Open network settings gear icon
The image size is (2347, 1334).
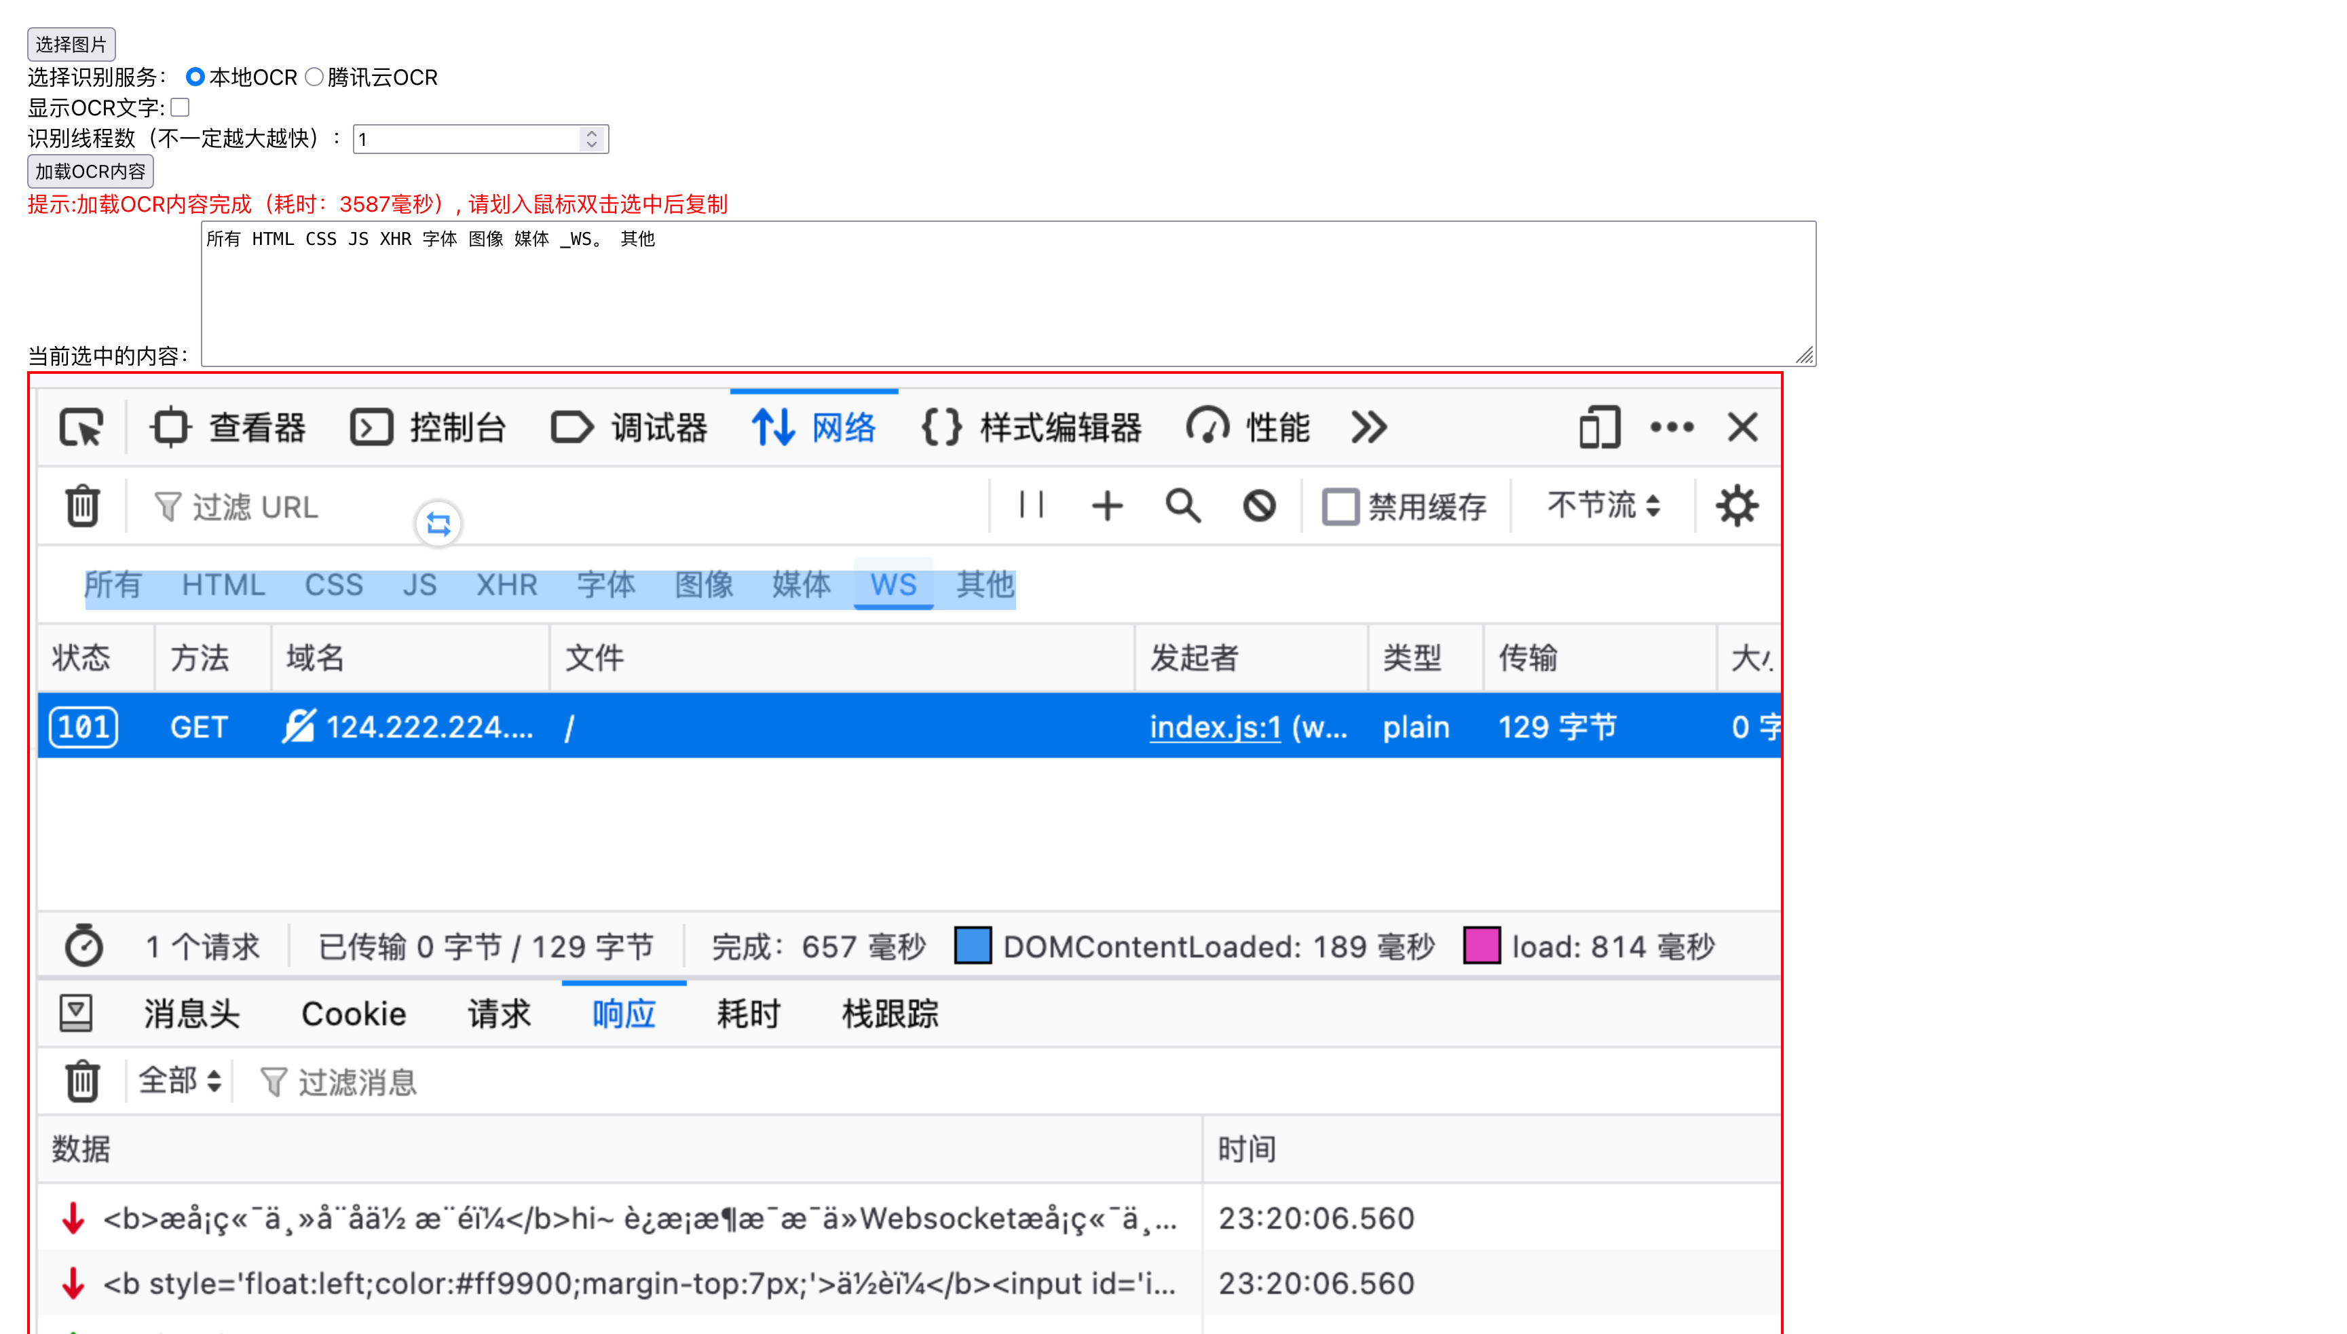click(1737, 506)
